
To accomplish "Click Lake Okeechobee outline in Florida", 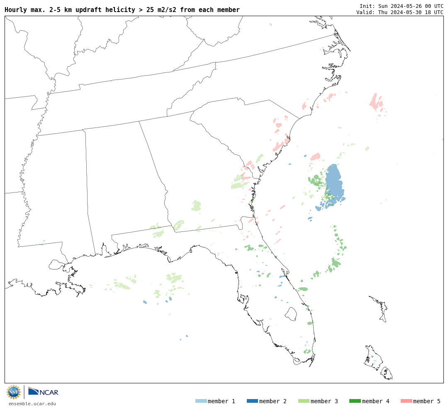I will [x=291, y=314].
